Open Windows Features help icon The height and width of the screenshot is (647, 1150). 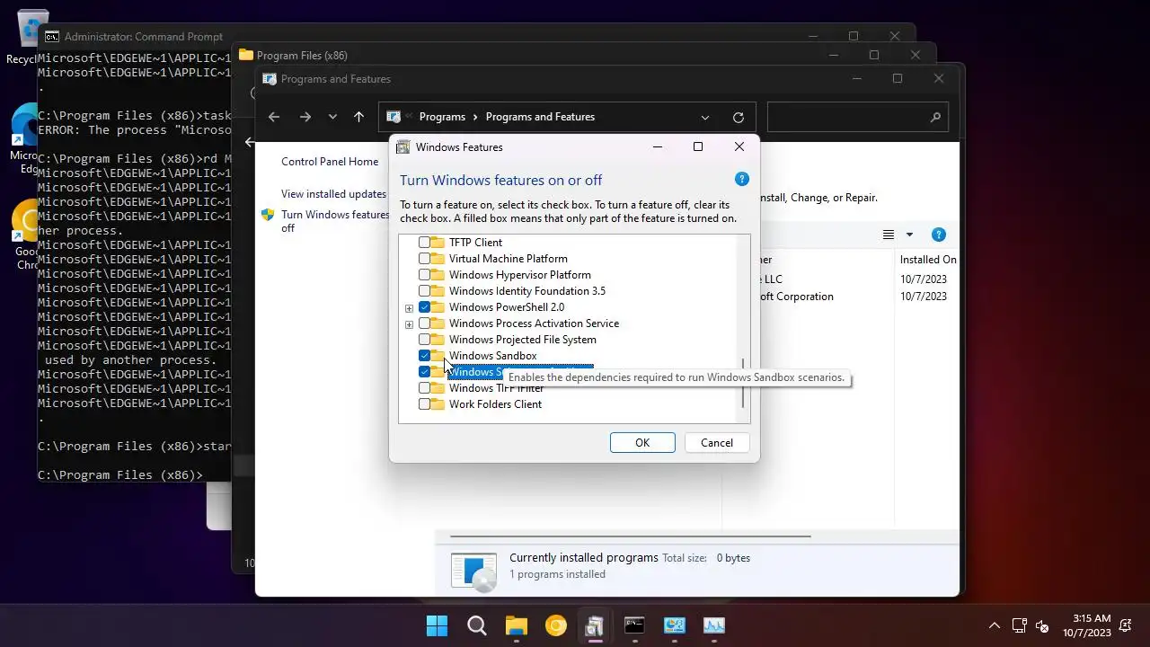742,179
